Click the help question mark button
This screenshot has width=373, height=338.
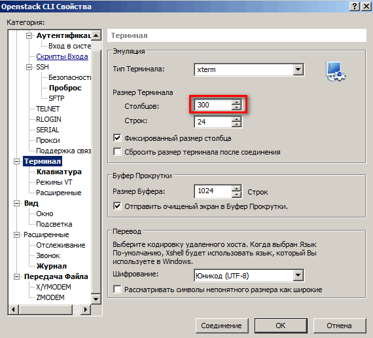(x=354, y=7)
